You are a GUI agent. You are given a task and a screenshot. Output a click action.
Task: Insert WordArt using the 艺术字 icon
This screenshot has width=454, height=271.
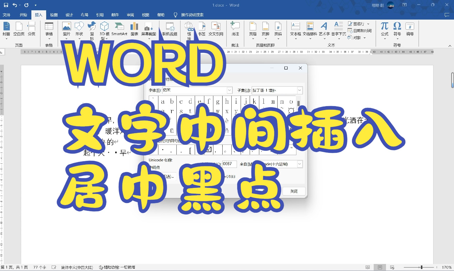[x=324, y=28]
